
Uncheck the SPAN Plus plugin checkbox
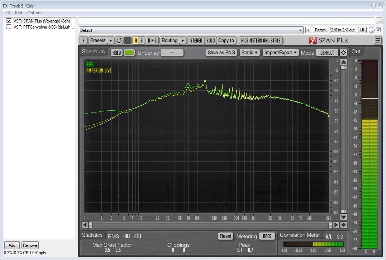9,21
